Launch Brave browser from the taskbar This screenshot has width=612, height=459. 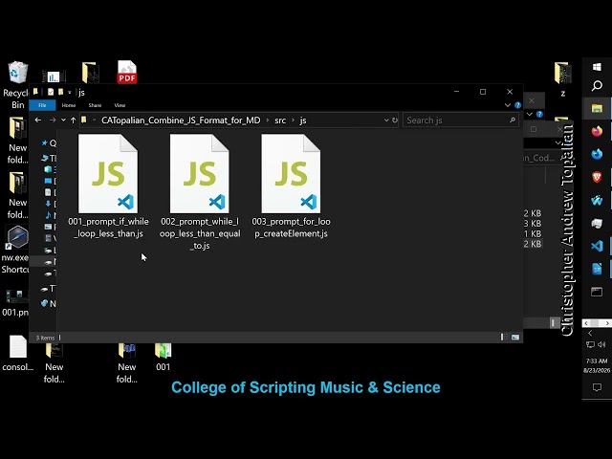coord(597,177)
